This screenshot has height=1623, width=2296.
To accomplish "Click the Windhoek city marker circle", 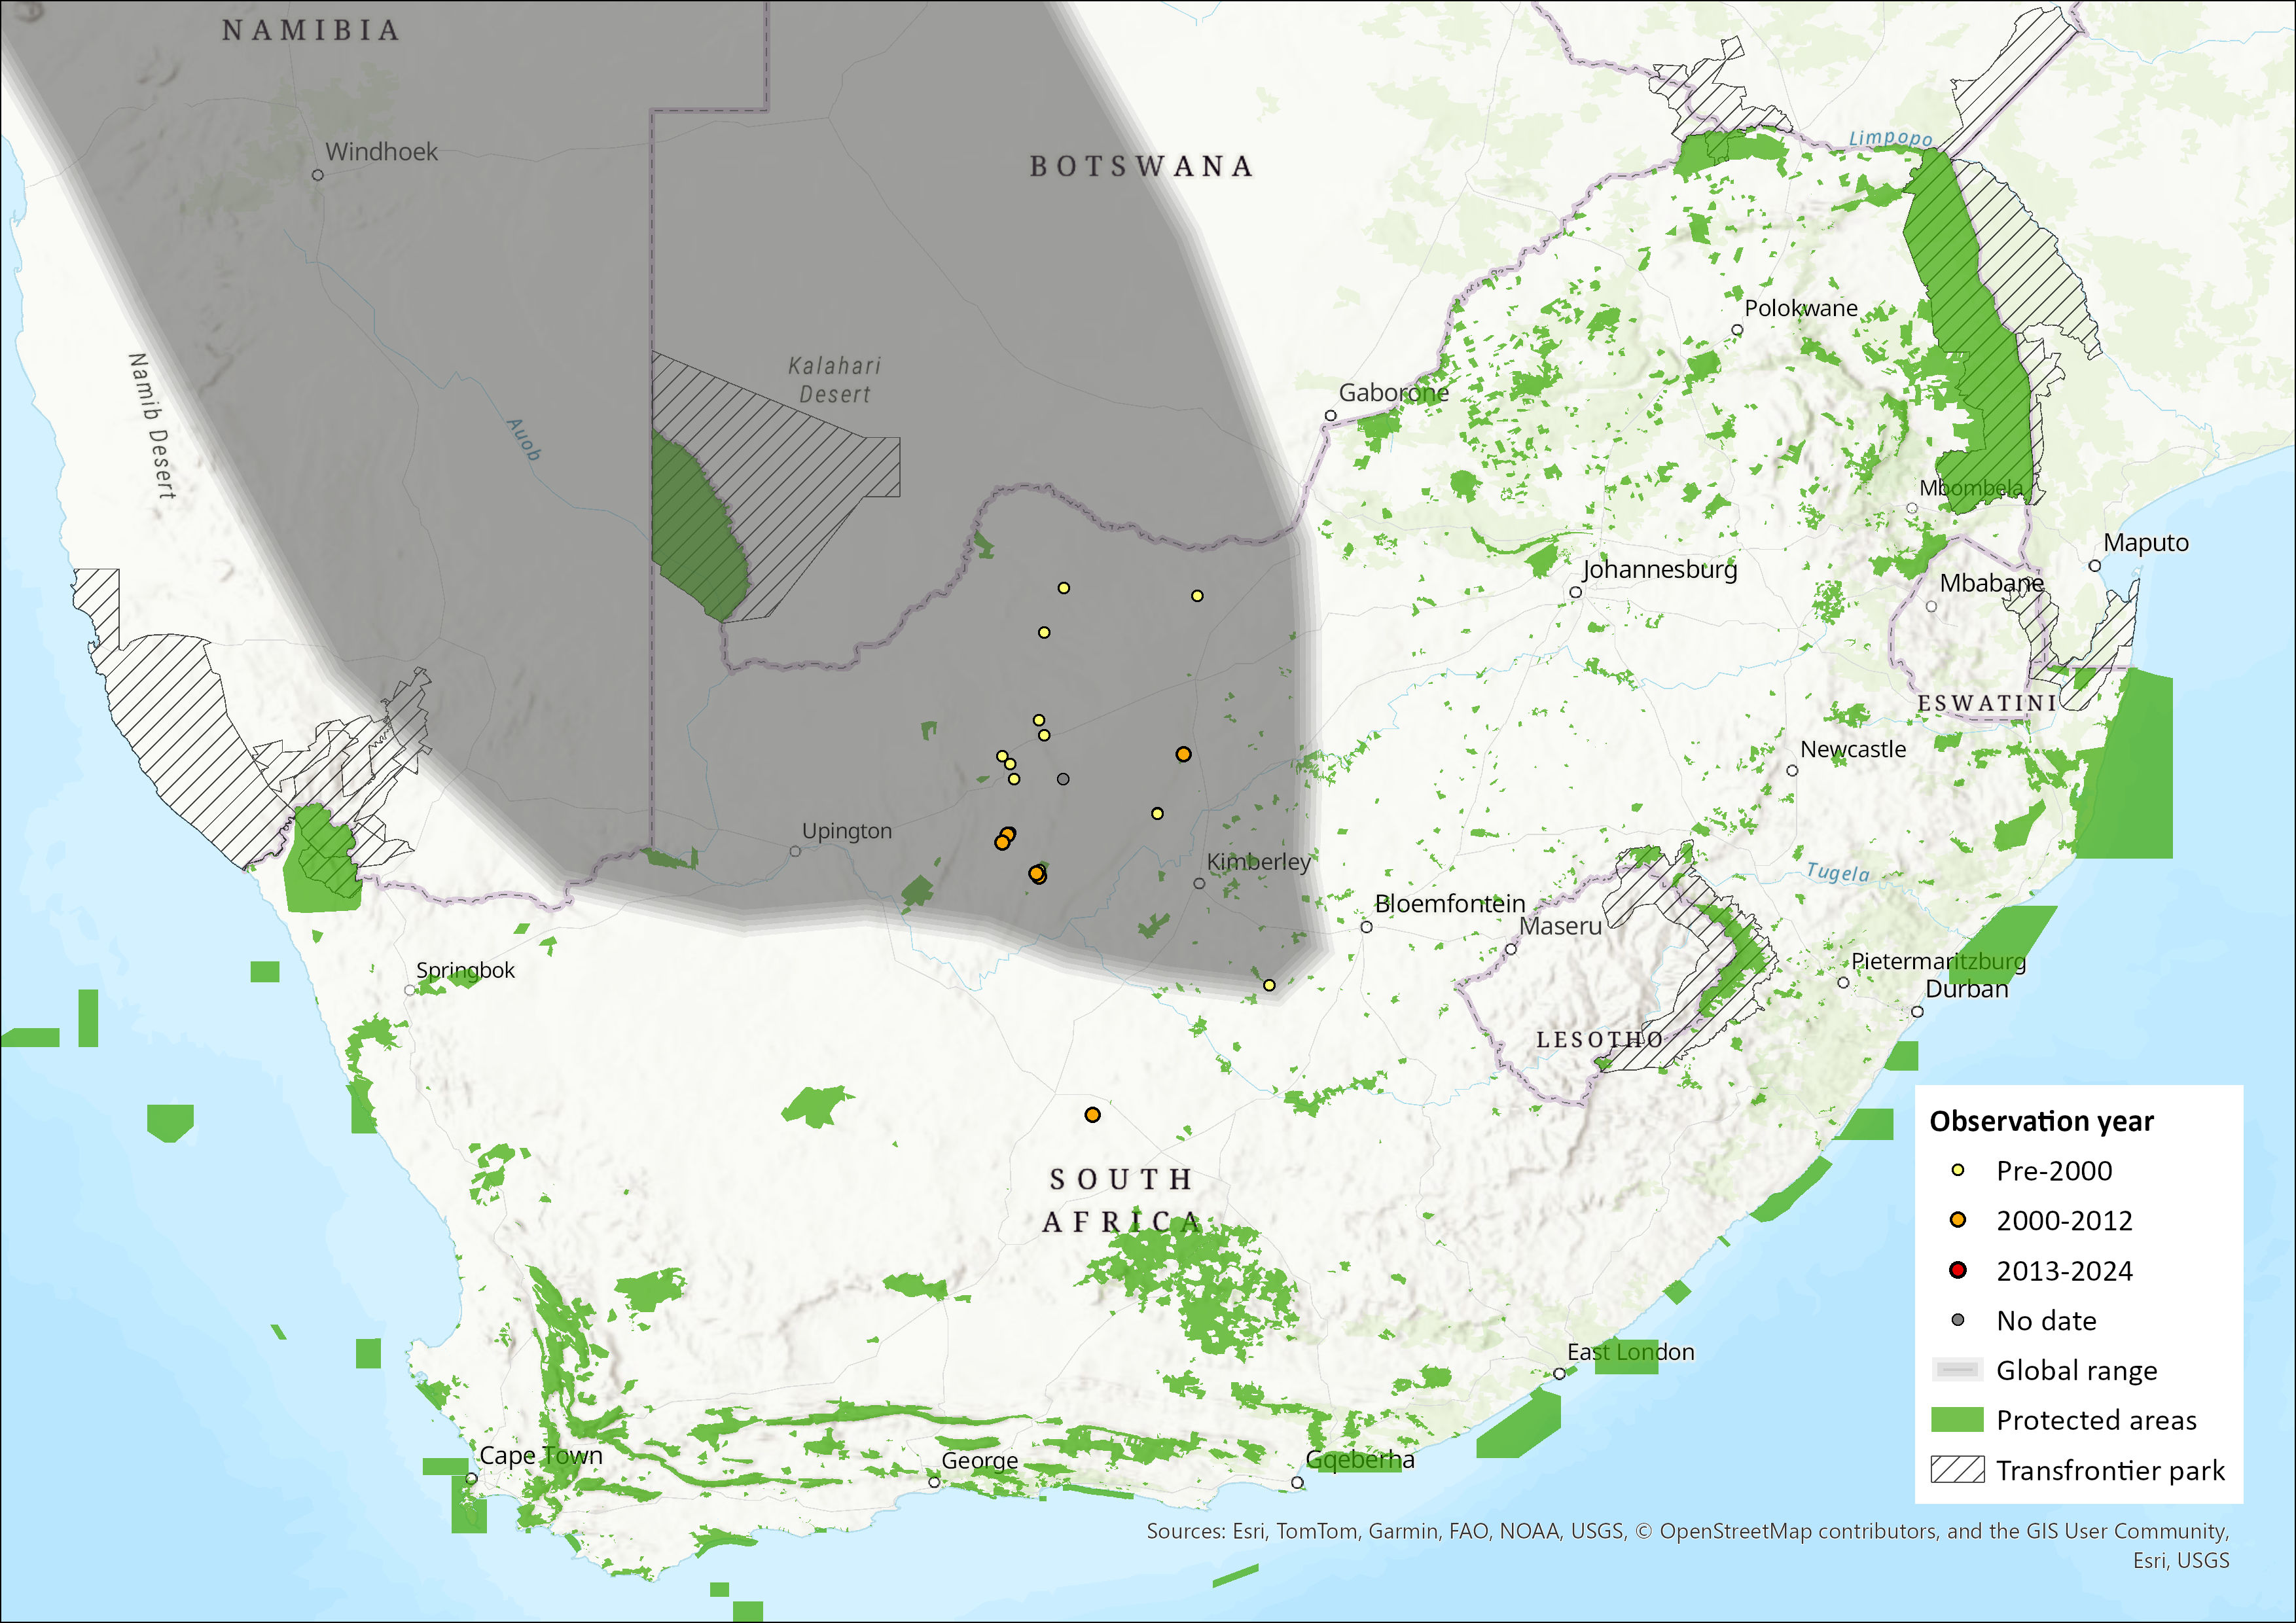I will (318, 175).
